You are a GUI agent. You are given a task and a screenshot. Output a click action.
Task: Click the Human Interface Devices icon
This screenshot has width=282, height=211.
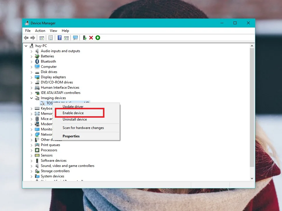click(x=37, y=88)
